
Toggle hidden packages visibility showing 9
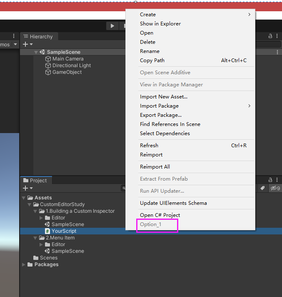coord(275,188)
